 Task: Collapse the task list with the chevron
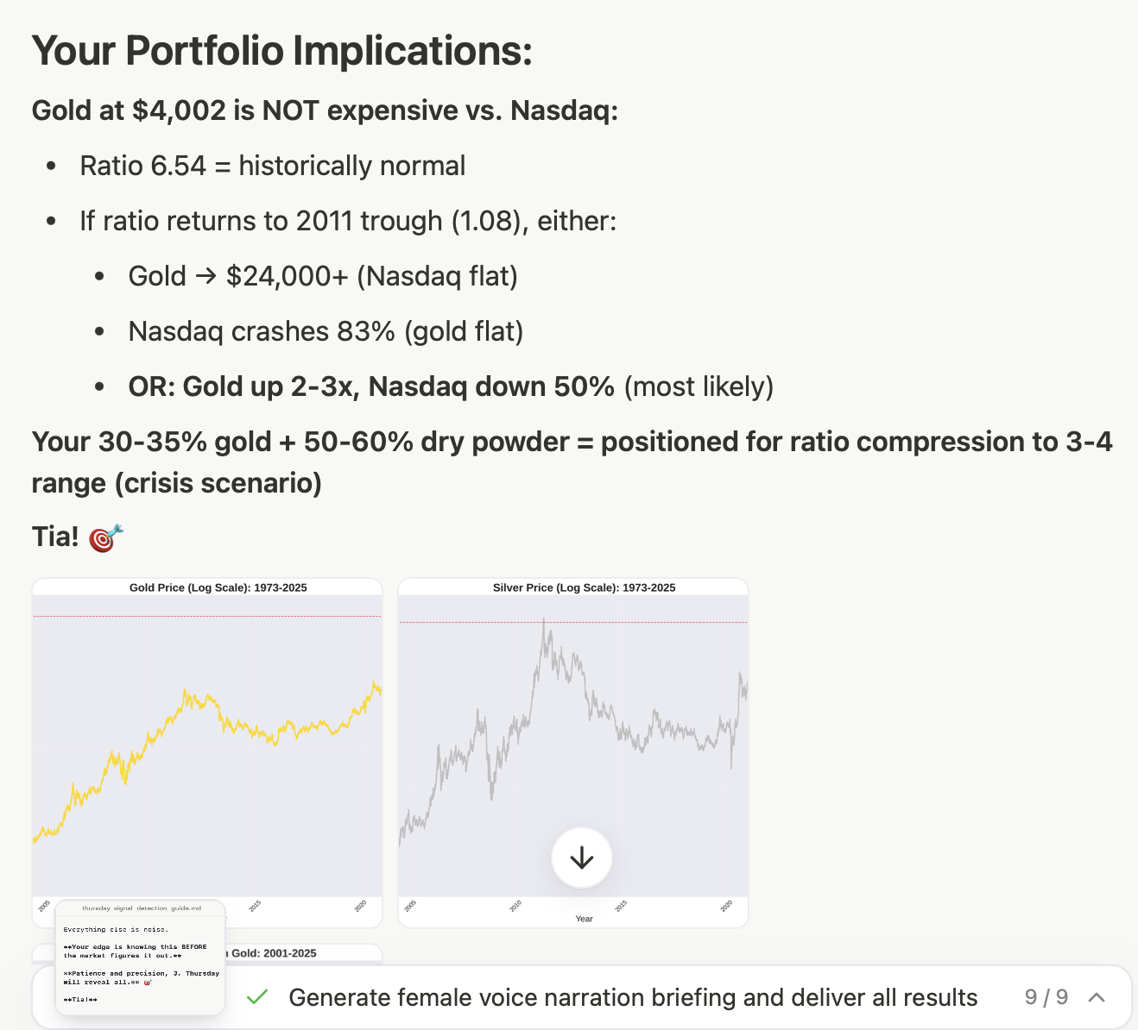(x=1097, y=997)
